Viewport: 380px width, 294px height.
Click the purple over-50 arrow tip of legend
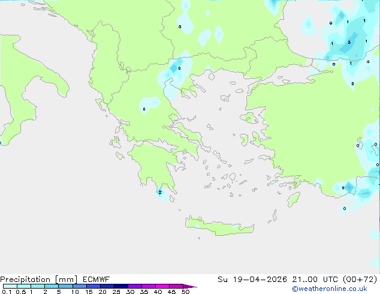pos(190,286)
